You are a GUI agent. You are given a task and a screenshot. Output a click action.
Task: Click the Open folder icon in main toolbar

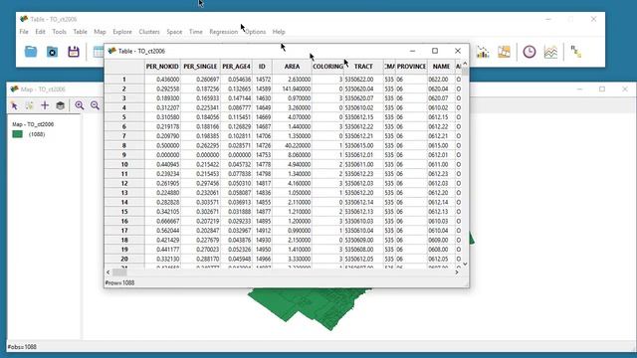31,52
